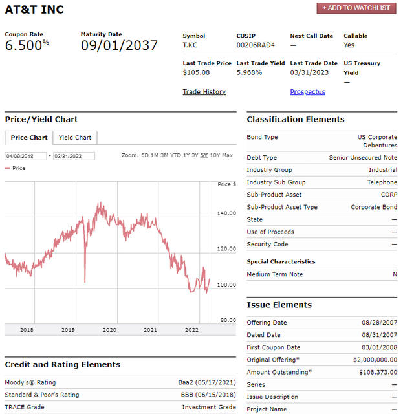
Task: Click the Last Trade Price $105.08
Action: tap(196, 72)
